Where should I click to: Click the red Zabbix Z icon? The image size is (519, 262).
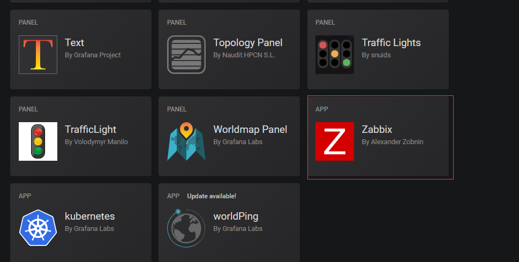(x=335, y=141)
